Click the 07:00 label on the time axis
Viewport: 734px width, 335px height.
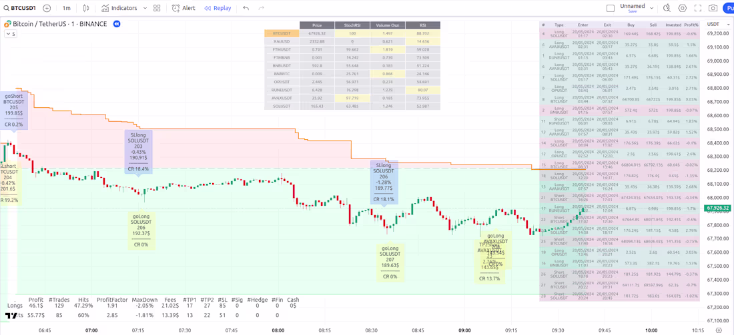pyautogui.click(x=91, y=330)
